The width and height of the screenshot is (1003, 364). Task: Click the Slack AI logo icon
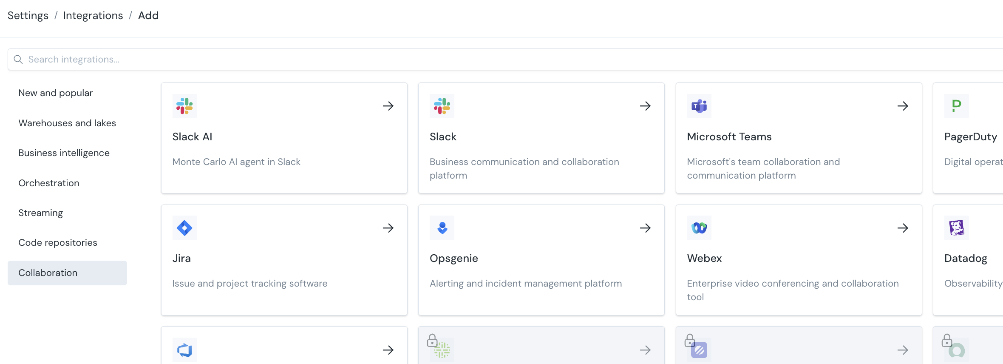184,106
